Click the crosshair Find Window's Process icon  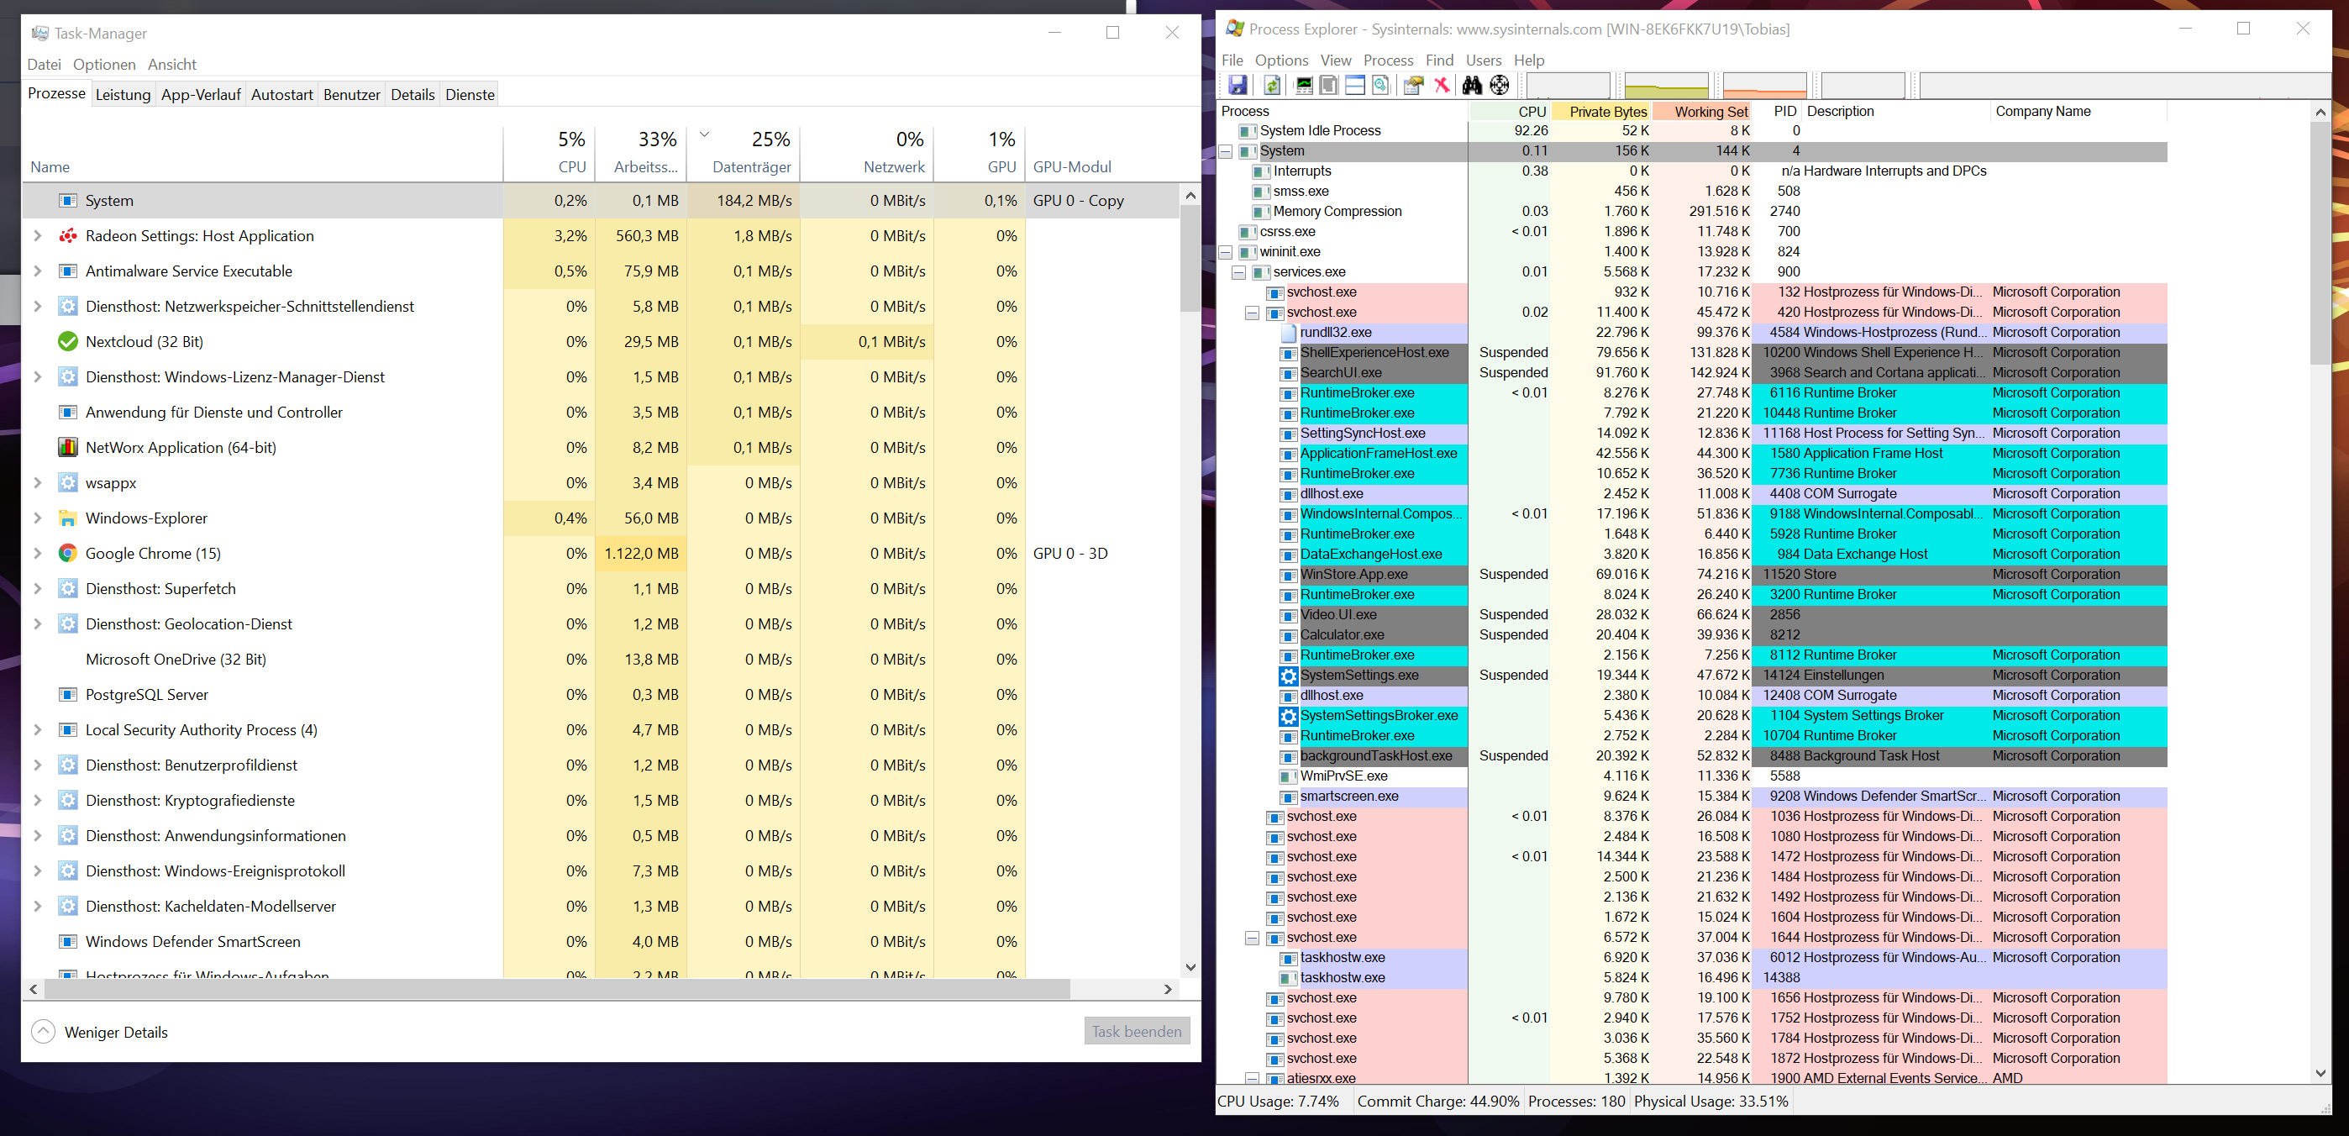[x=1499, y=86]
